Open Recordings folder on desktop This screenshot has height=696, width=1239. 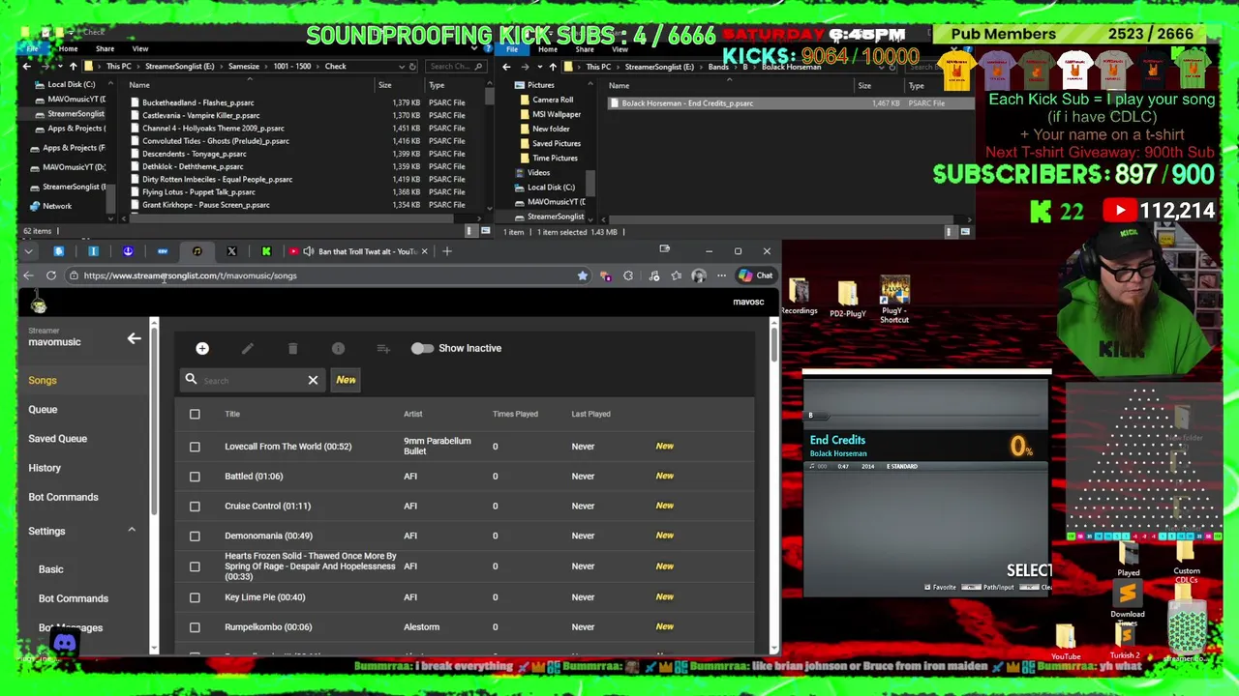pos(799,298)
